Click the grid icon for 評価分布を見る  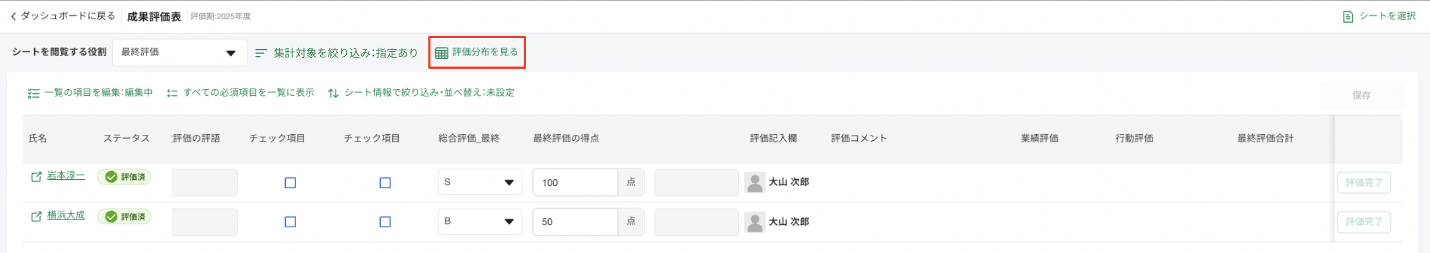(x=441, y=53)
